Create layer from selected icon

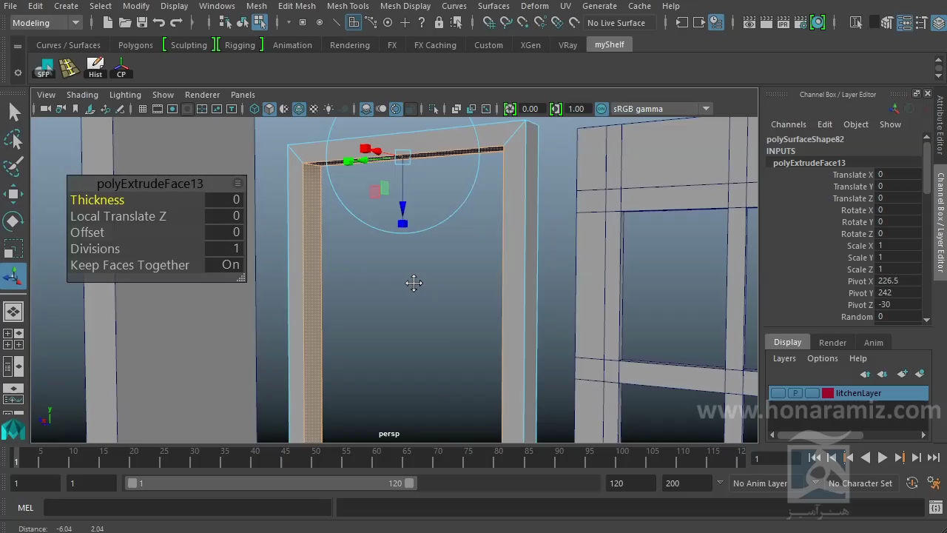point(920,375)
